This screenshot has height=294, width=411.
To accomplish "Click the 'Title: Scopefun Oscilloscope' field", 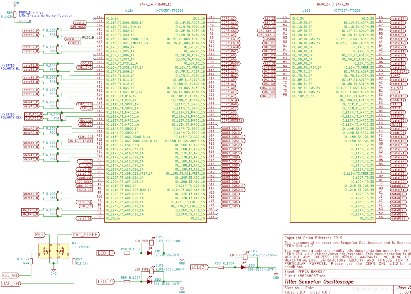I will 319,282.
